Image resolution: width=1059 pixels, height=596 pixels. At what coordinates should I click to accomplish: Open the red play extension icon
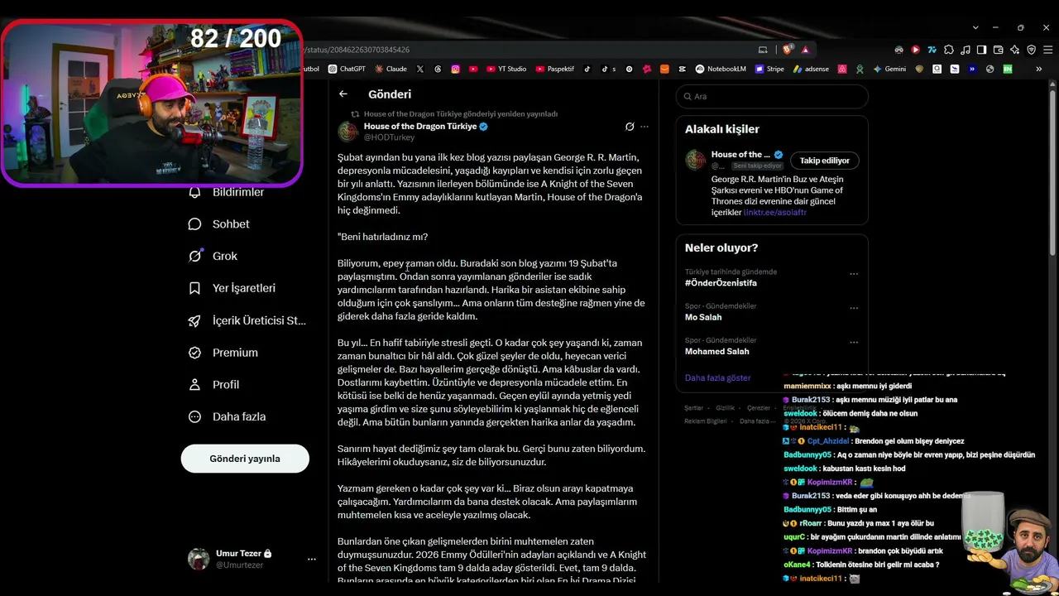(x=916, y=50)
